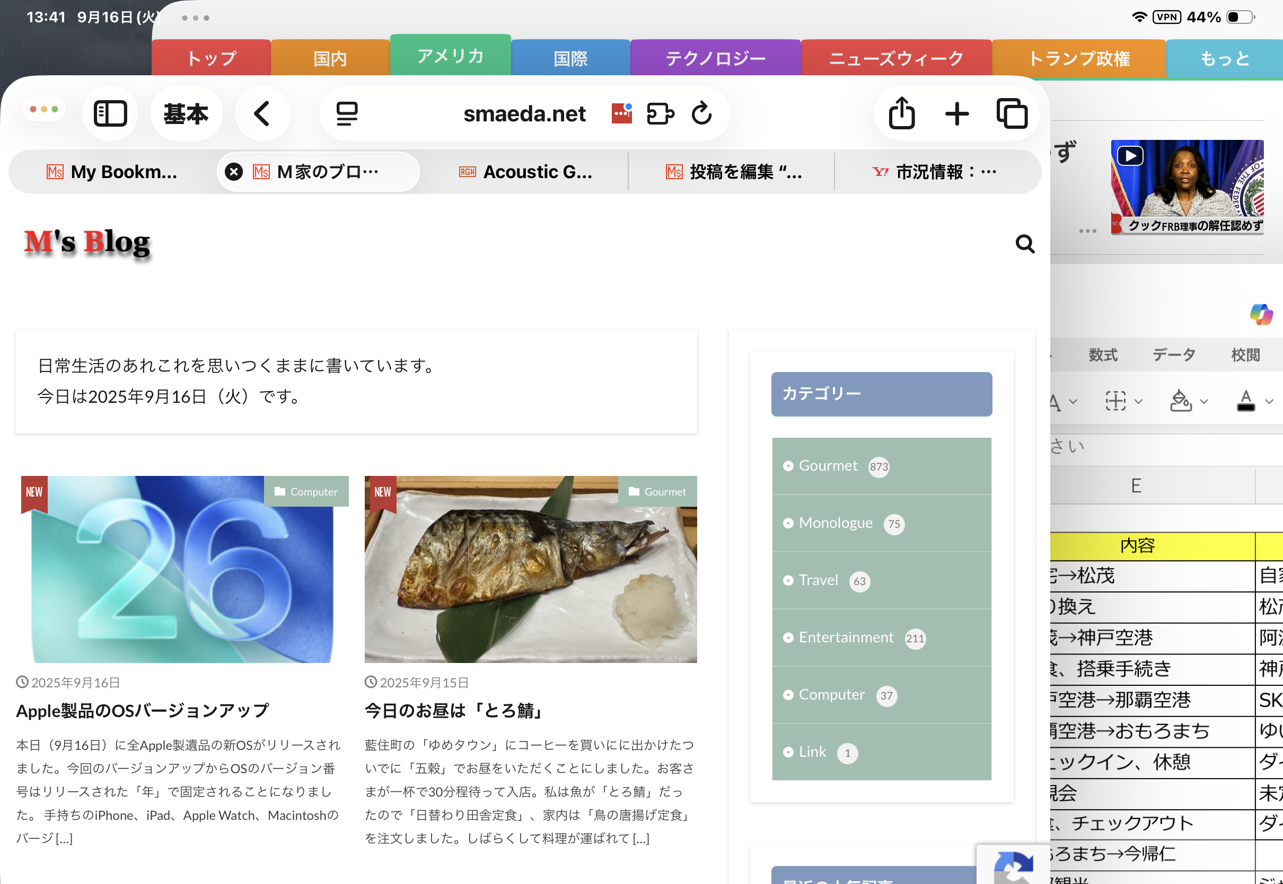Select the トップ news tab

point(211,58)
